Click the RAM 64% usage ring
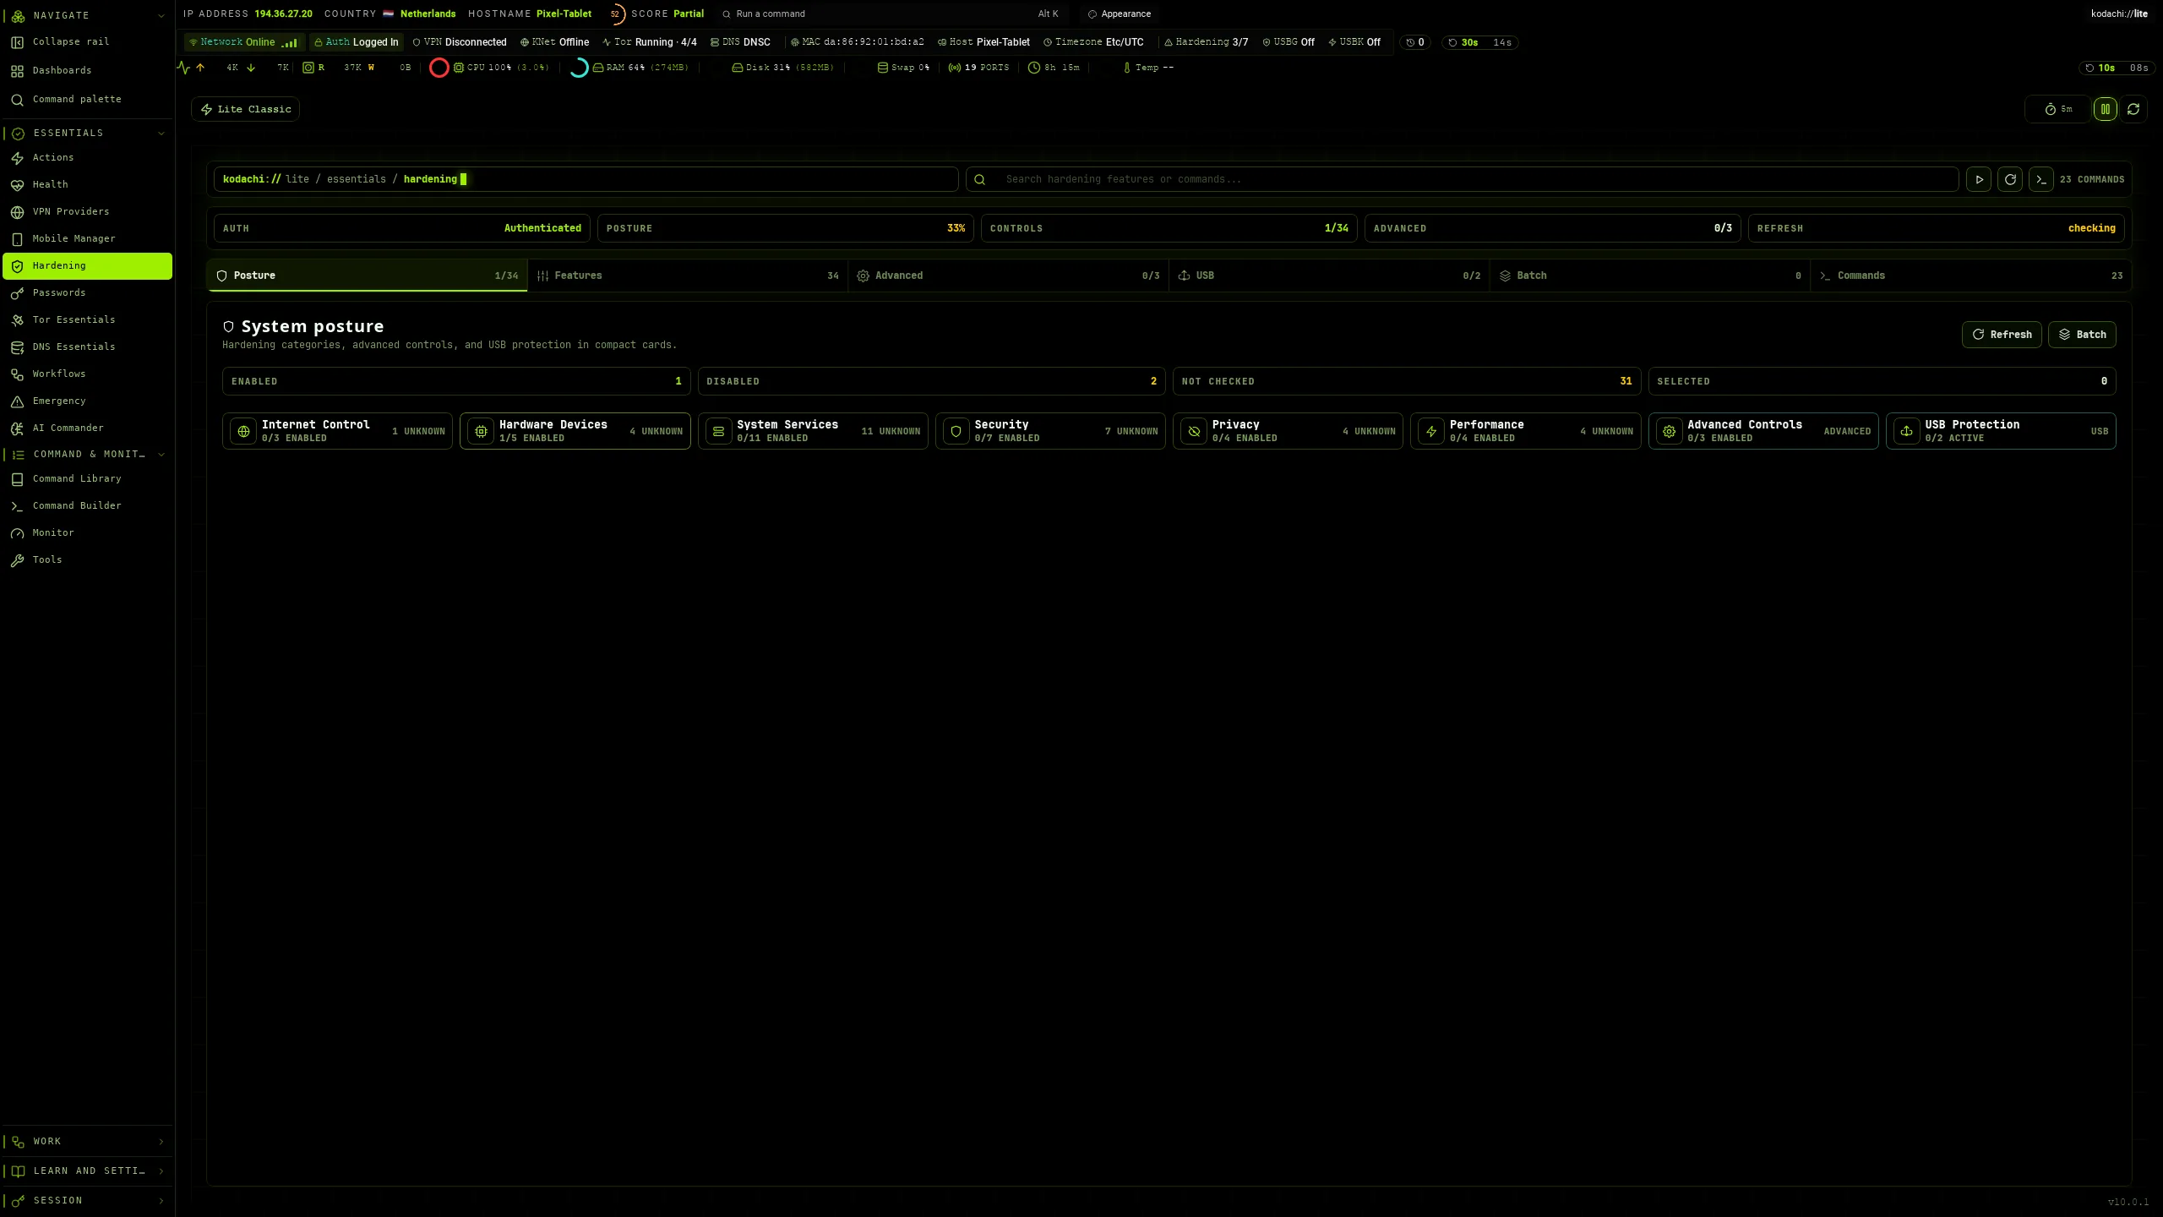Screen dimensions: 2163x1217 (x=579, y=68)
